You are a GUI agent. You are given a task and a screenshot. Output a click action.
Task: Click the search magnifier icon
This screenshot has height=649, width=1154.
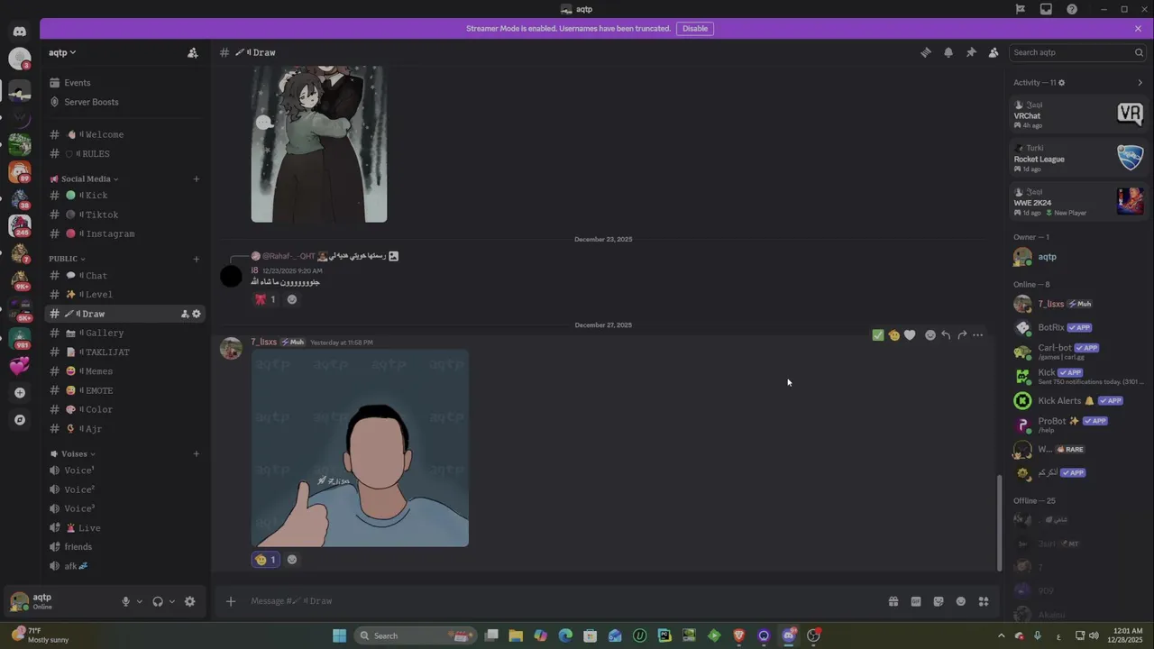click(x=1139, y=52)
